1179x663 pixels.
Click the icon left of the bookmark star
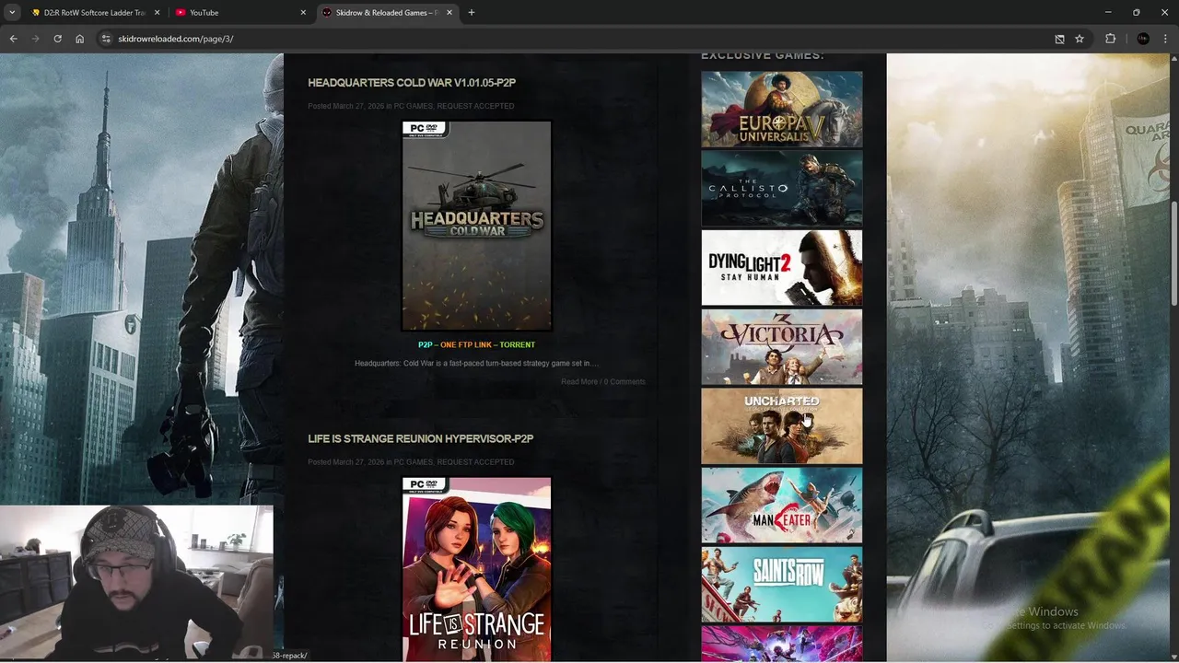(x=1059, y=39)
